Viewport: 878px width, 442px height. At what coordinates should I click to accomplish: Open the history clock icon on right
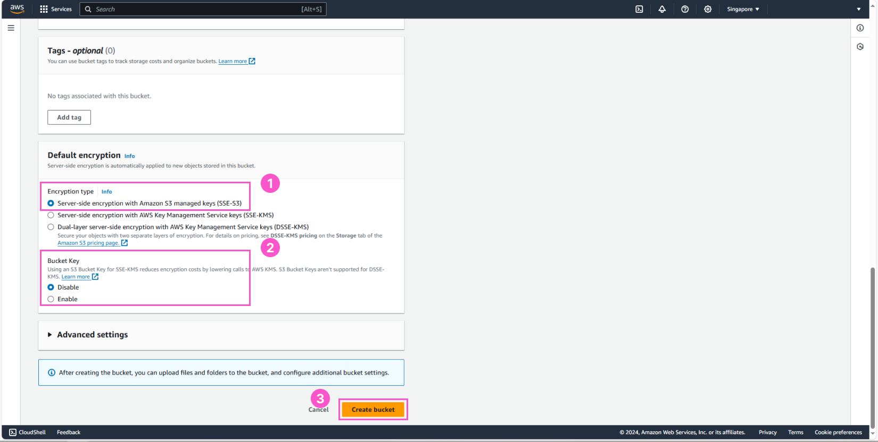pos(860,47)
